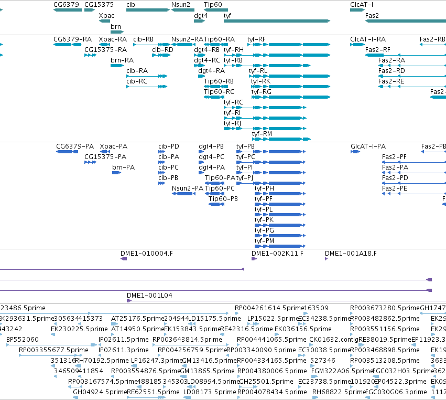
Task: Click transcript Tip60-RB
Action: click(x=219, y=81)
